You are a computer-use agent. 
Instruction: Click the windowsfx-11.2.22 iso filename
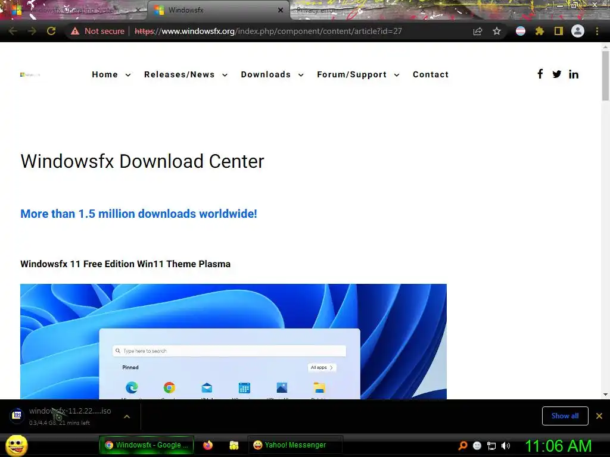click(x=70, y=411)
